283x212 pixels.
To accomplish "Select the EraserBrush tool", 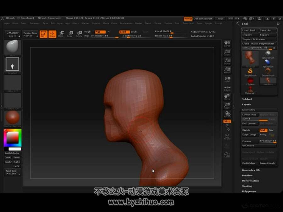I will coord(268,73).
